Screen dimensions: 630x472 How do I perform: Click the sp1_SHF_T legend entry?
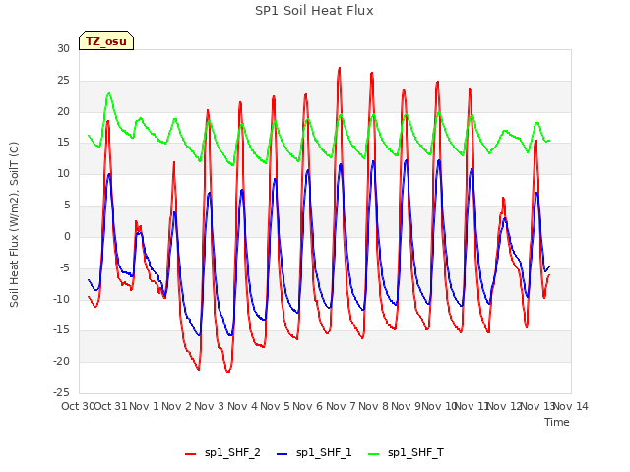[x=406, y=453]
